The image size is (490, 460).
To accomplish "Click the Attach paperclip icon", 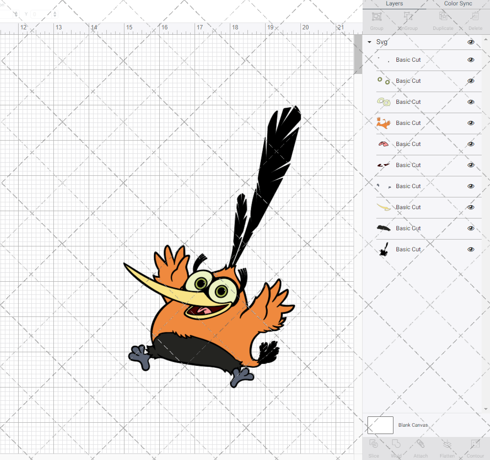I will [420, 447].
